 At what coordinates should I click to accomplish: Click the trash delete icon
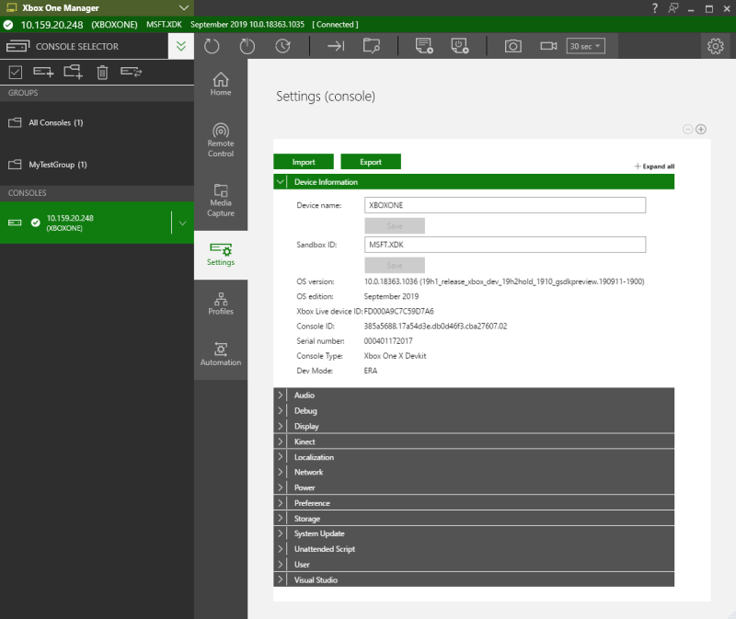coord(102,72)
